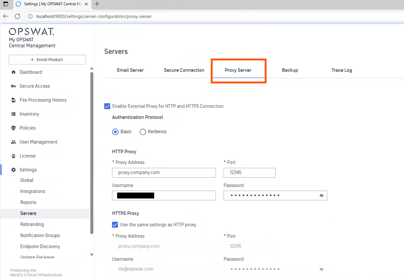
Task: Open Notification Groups settings page
Action: click(x=40, y=236)
